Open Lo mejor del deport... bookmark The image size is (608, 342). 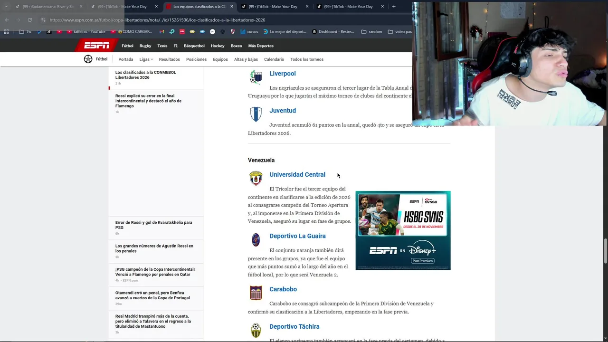285,32
